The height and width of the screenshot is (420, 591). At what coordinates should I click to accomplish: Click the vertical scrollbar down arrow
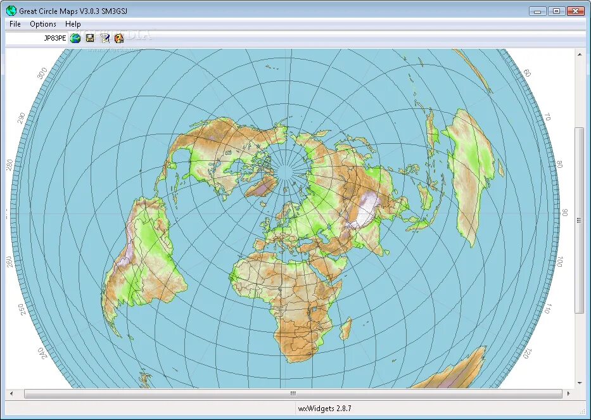(580, 383)
